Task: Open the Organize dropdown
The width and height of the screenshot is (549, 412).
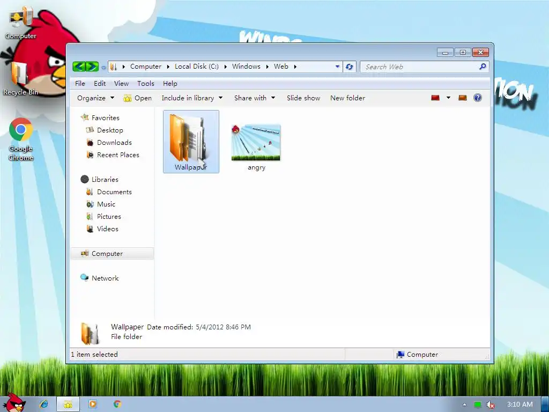Action: pos(95,98)
